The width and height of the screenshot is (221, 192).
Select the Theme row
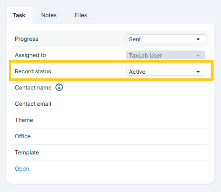pos(110,120)
